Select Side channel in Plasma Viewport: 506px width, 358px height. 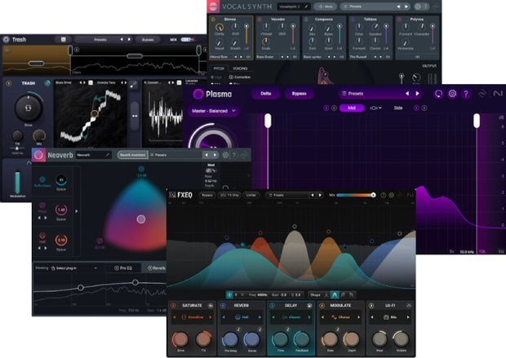point(398,108)
